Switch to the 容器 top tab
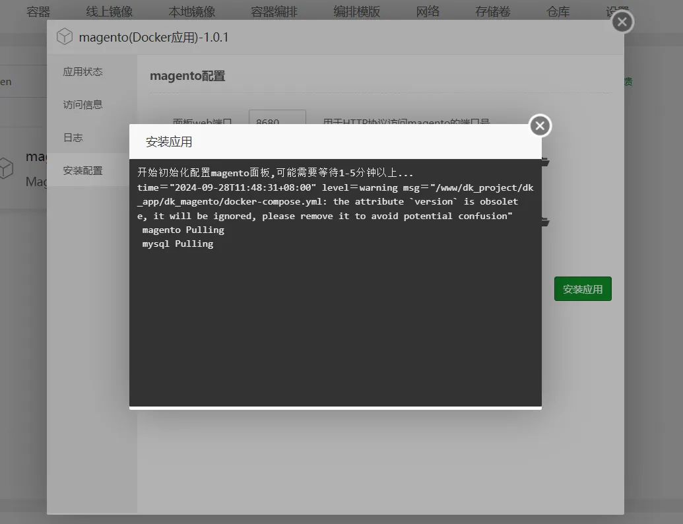Screen dimensions: 683x524 (x=38, y=11)
